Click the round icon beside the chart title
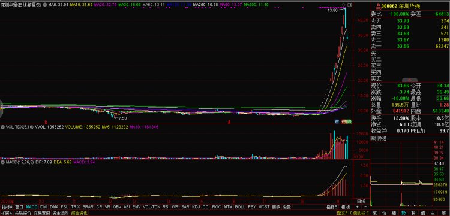Image resolution: width=450 pixels, height=216 pixels. tap(45, 5)
